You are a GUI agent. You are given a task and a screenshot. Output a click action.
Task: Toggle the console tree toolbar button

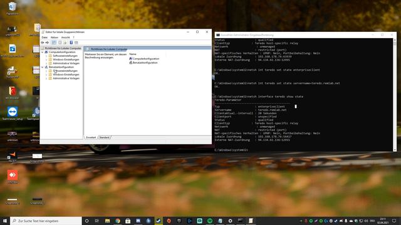(x=54, y=42)
